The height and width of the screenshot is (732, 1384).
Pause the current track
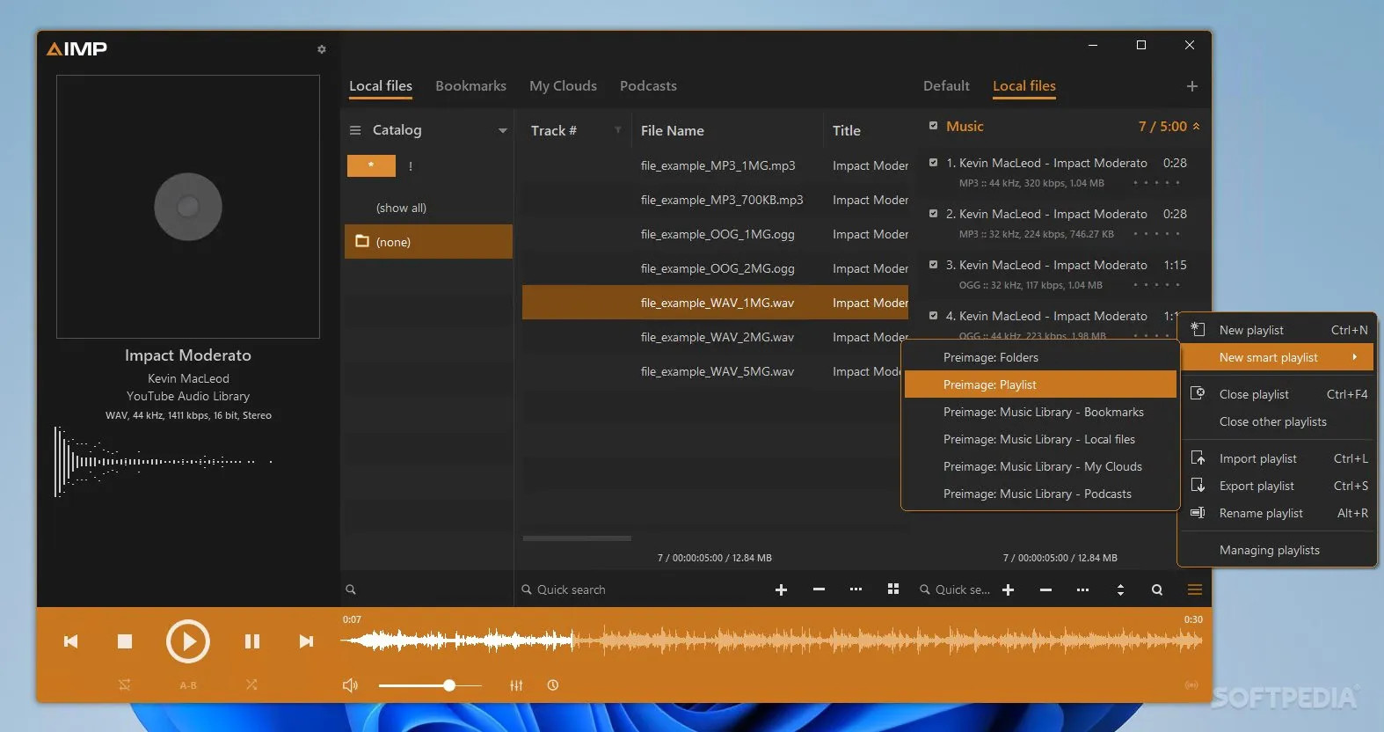(252, 641)
